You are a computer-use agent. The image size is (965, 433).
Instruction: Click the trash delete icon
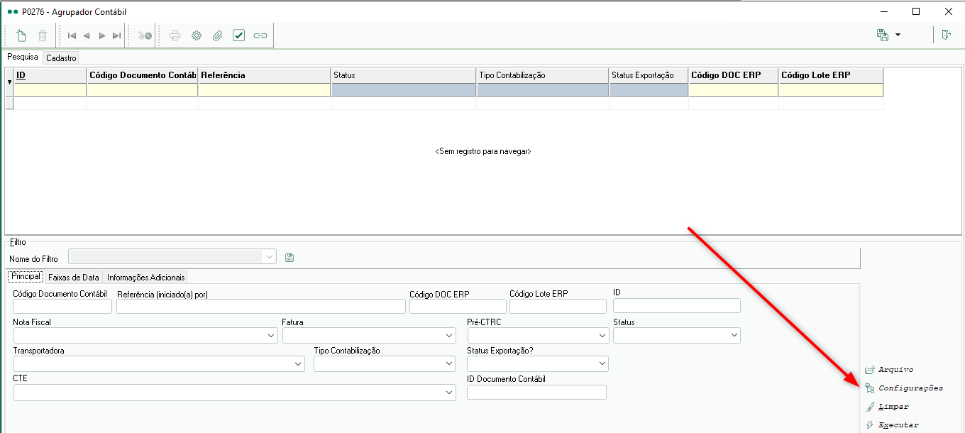click(43, 35)
